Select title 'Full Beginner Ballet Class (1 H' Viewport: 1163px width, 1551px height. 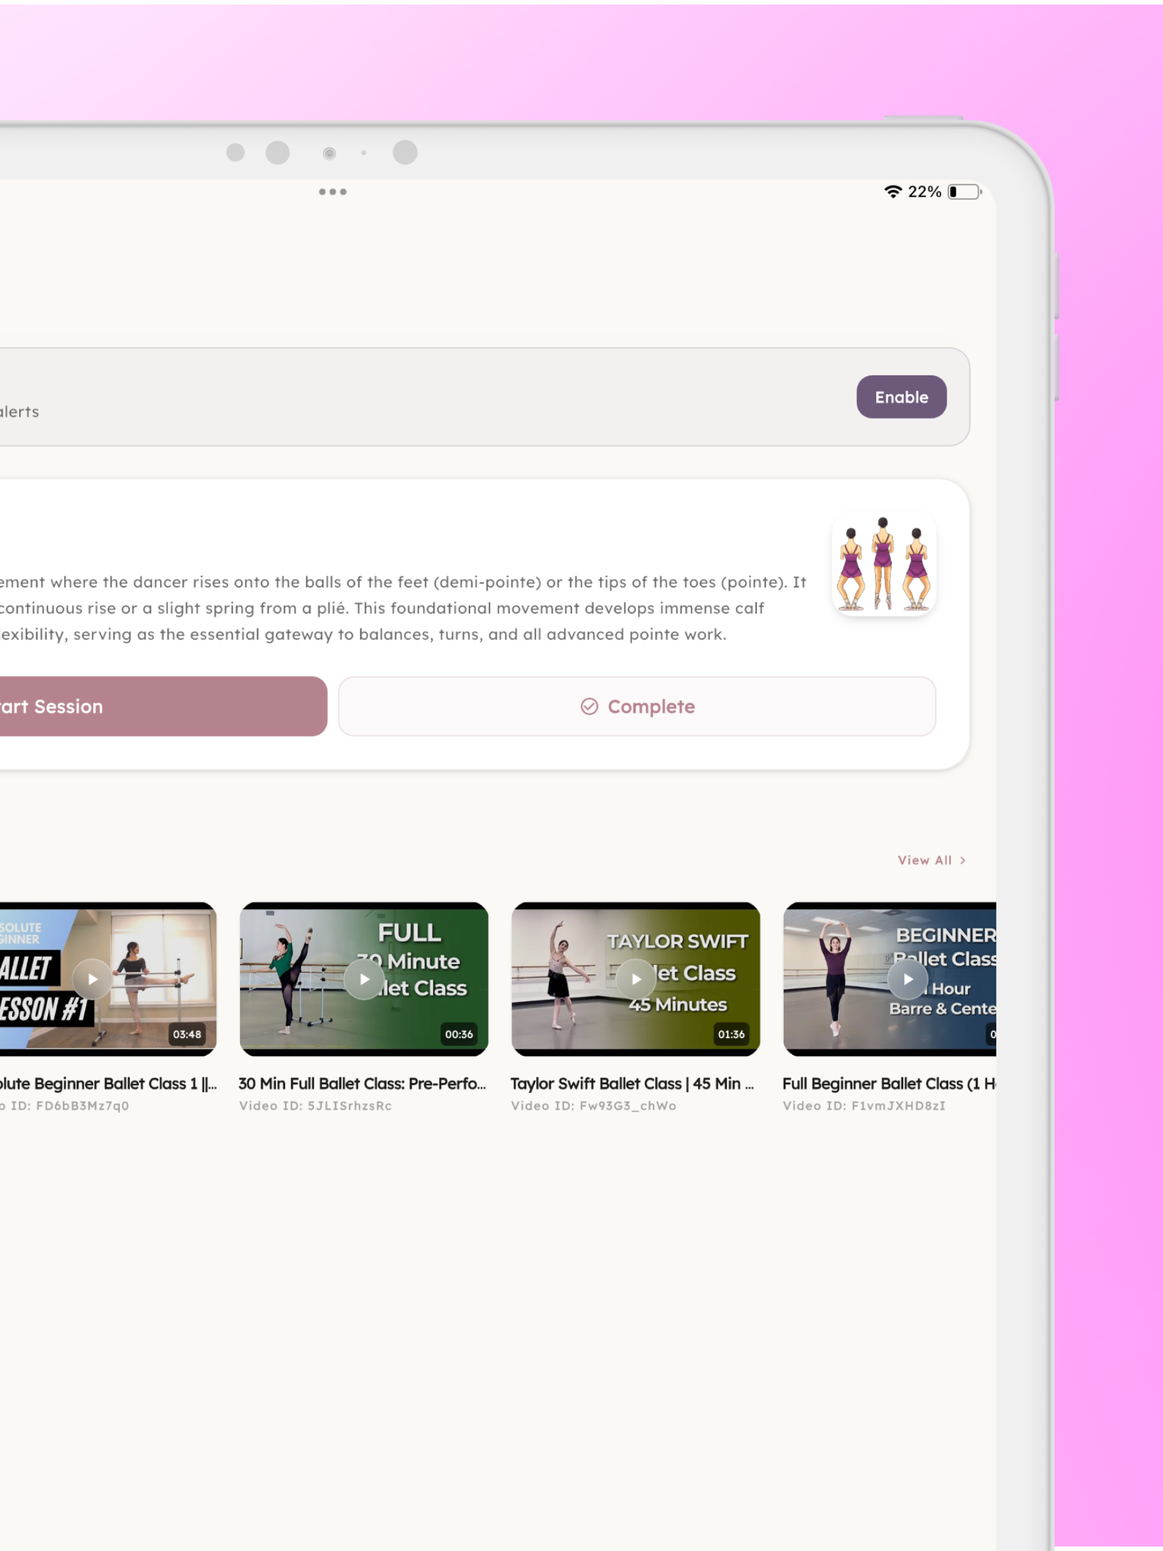pos(889,1083)
